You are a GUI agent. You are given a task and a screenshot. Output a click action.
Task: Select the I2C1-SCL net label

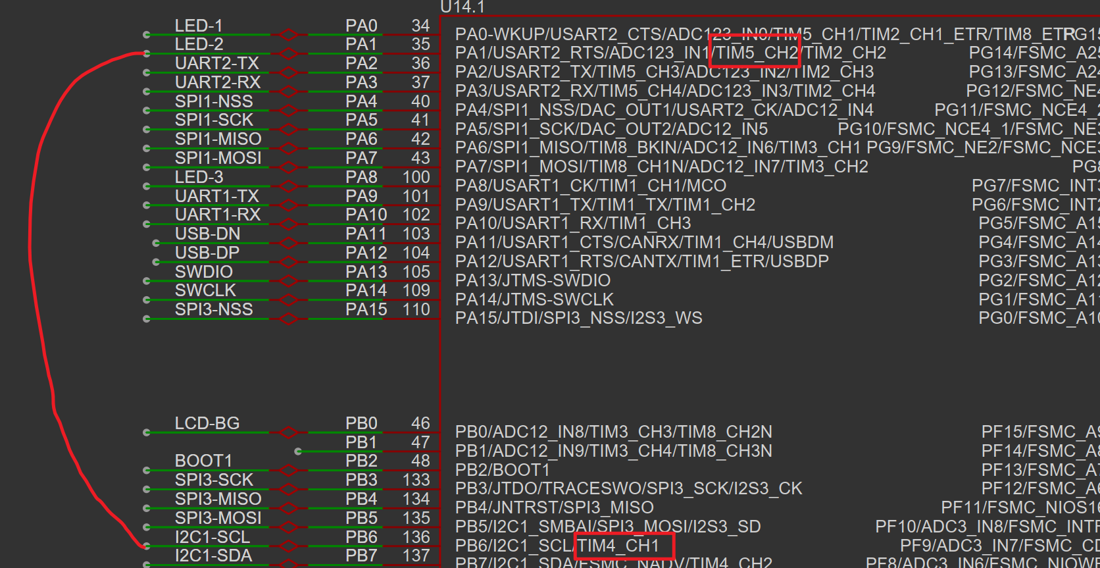point(213,537)
